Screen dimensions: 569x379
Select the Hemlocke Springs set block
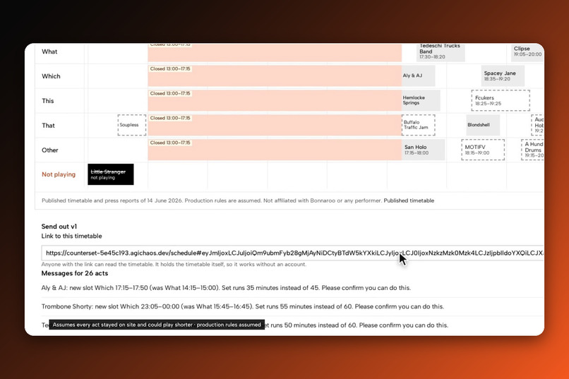point(421,100)
